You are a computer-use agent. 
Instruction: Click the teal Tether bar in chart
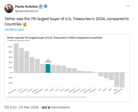48,68
